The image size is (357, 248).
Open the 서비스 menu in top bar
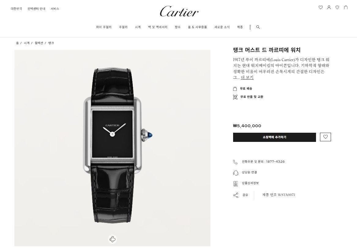[x=55, y=9]
